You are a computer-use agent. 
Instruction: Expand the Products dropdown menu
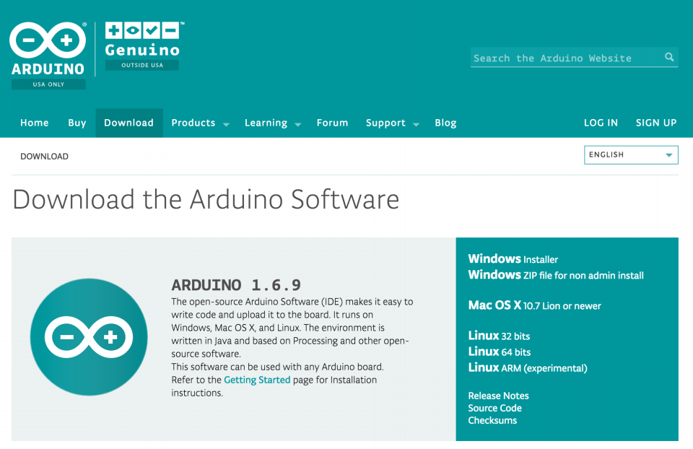(x=200, y=123)
